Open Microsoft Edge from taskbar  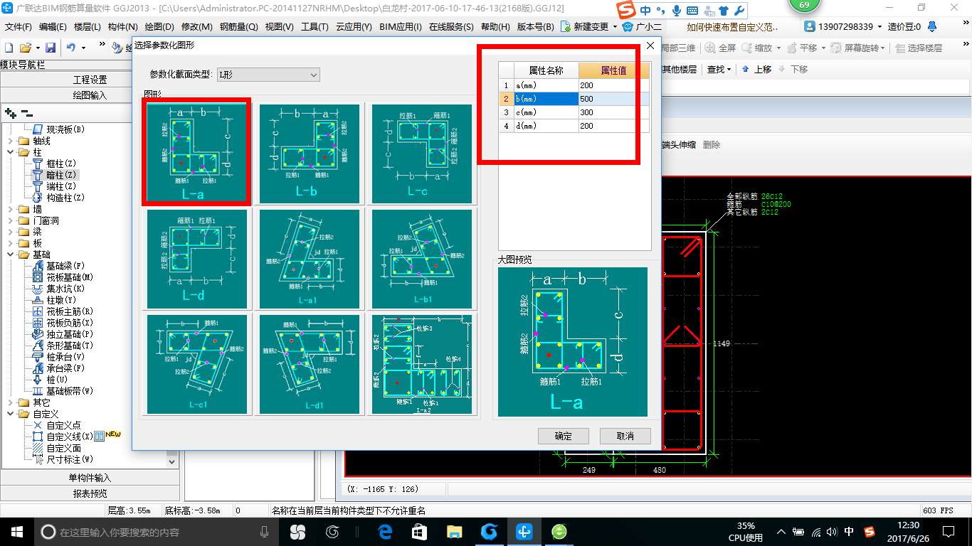pyautogui.click(x=386, y=532)
